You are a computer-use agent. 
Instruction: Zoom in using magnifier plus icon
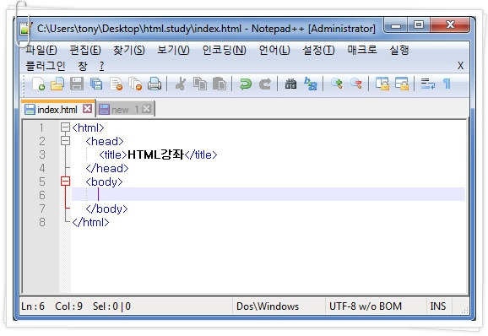[336, 84]
